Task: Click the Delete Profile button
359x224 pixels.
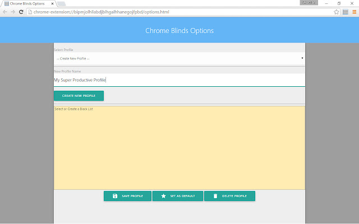Action: pos(229,196)
